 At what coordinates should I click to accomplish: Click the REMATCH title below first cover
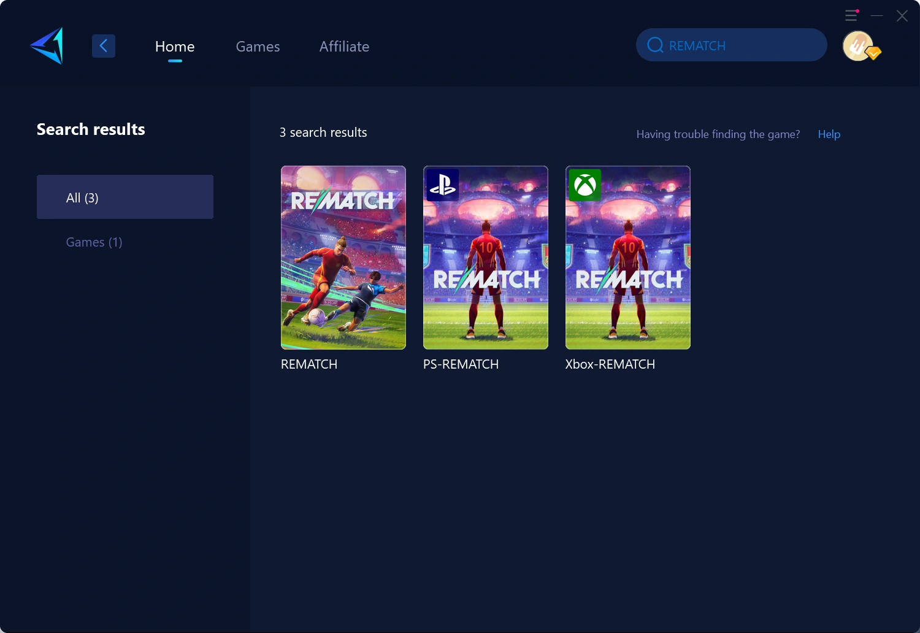pos(309,364)
